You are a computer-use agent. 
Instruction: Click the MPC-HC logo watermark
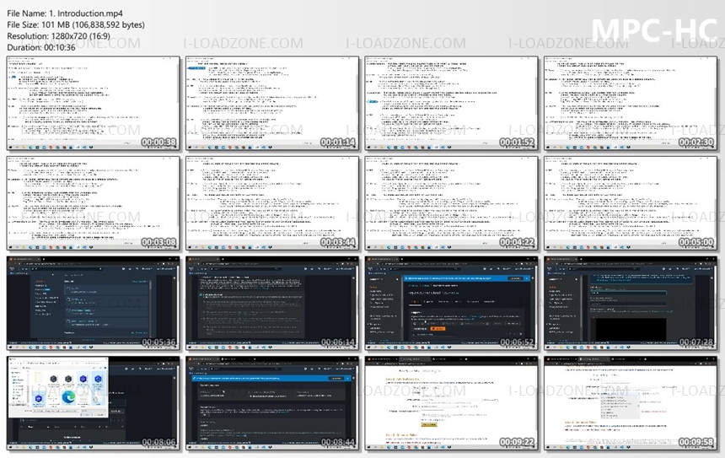click(x=656, y=30)
